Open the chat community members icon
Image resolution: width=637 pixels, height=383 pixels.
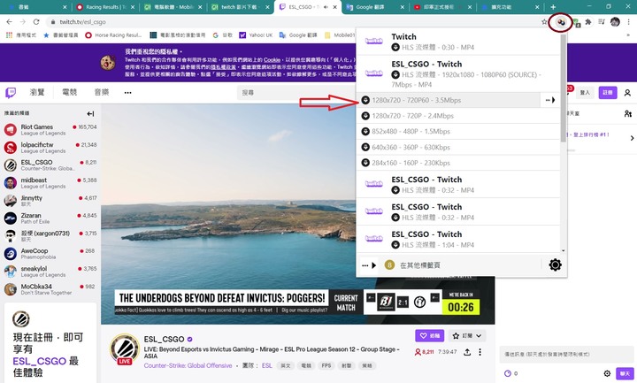(x=627, y=114)
